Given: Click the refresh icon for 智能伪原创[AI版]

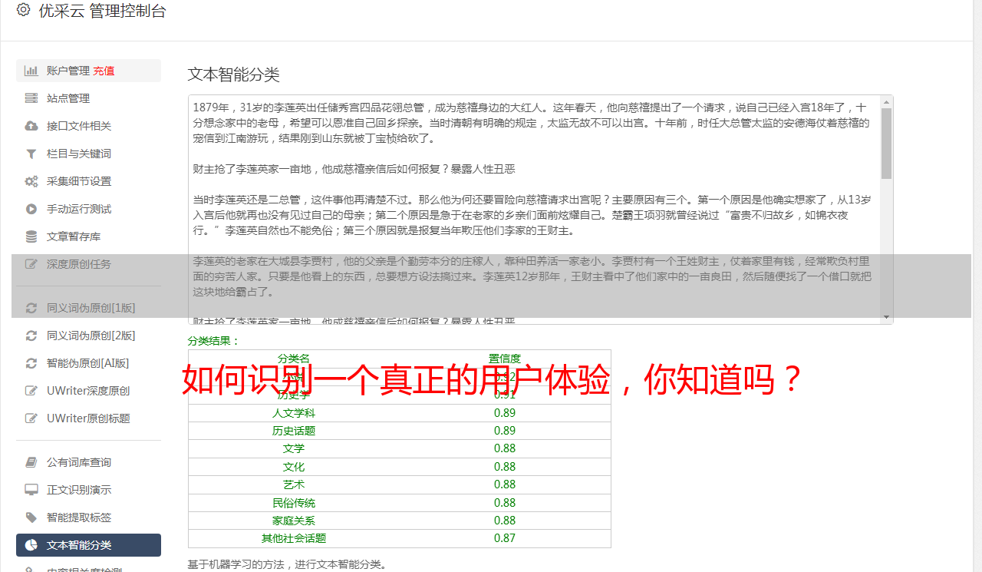Looking at the screenshot, I should (31, 363).
